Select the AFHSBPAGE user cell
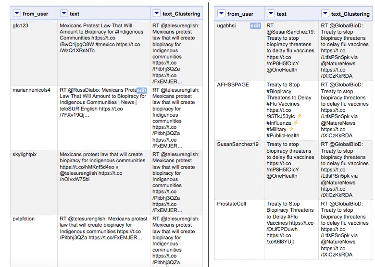The width and height of the screenshot is (375, 267). pos(233,85)
